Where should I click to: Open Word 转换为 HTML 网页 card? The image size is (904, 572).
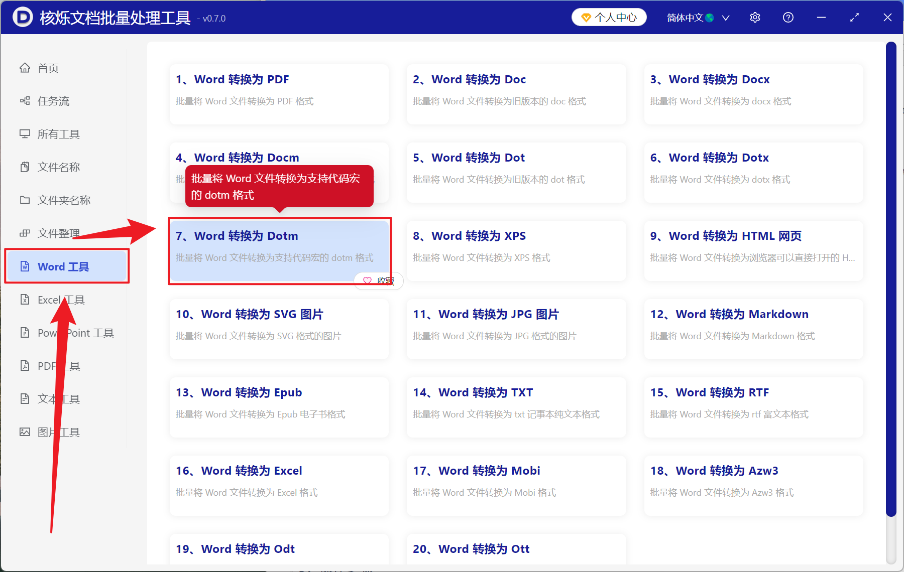pyautogui.click(x=753, y=251)
